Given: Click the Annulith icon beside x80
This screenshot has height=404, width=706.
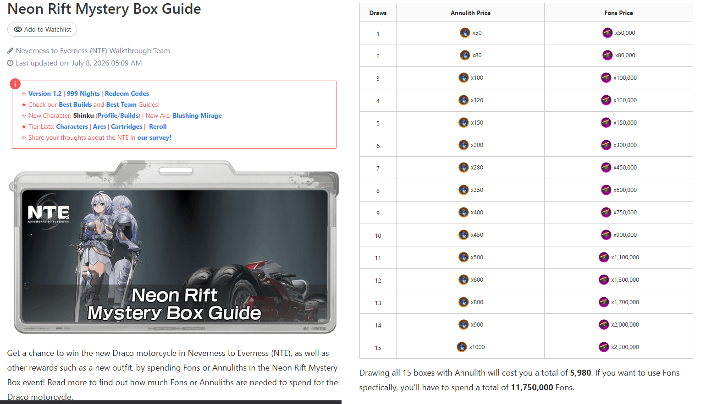Looking at the screenshot, I should click(465, 55).
